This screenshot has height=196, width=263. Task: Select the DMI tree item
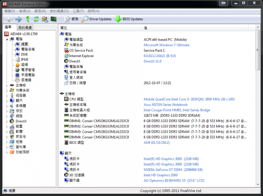(x=24, y=54)
